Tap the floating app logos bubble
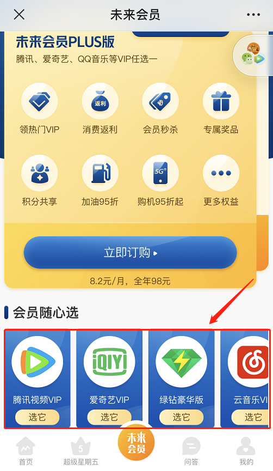The width and height of the screenshot is (273, 471). coord(253,56)
